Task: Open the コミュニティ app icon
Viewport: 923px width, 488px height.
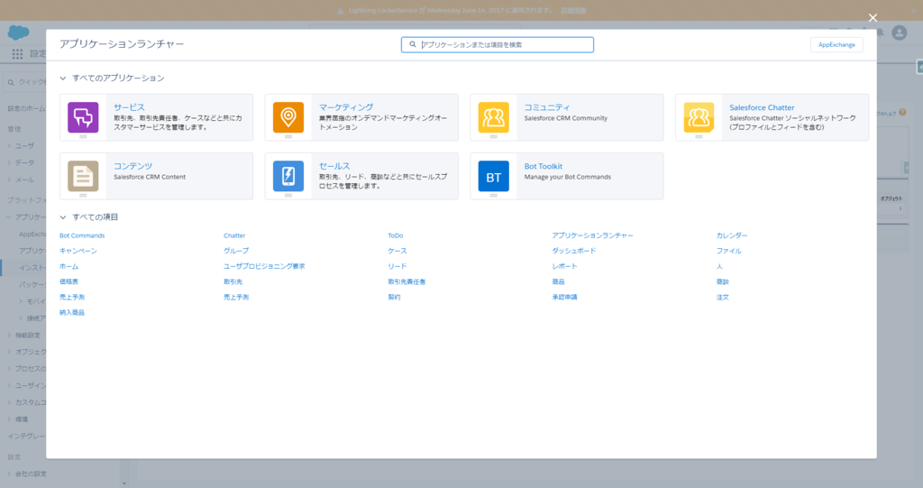Action: (494, 117)
